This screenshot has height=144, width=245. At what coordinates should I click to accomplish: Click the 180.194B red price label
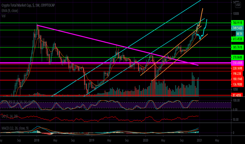[x=237, y=79]
